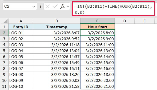Click the Cancel (X) formula icon
The image size is (157, 90).
click(x=47, y=6)
